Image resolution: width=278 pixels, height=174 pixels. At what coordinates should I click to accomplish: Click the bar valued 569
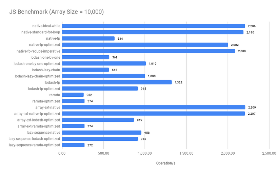pos(86,57)
